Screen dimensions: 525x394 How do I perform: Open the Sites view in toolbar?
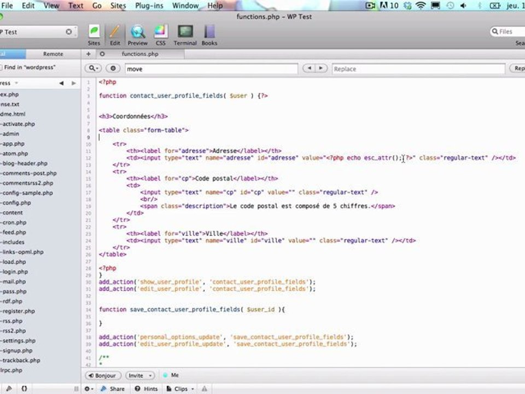[94, 36]
